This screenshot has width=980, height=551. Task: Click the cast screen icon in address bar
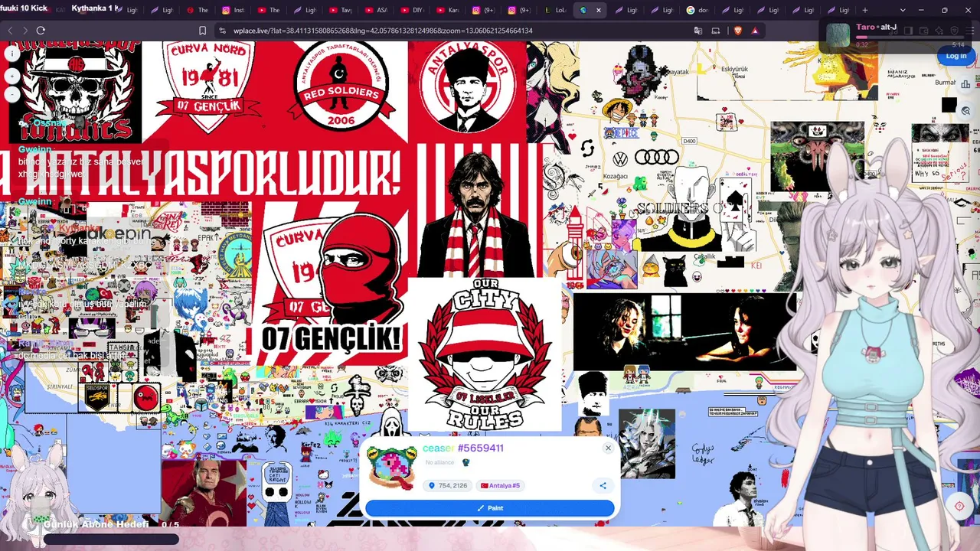716,31
